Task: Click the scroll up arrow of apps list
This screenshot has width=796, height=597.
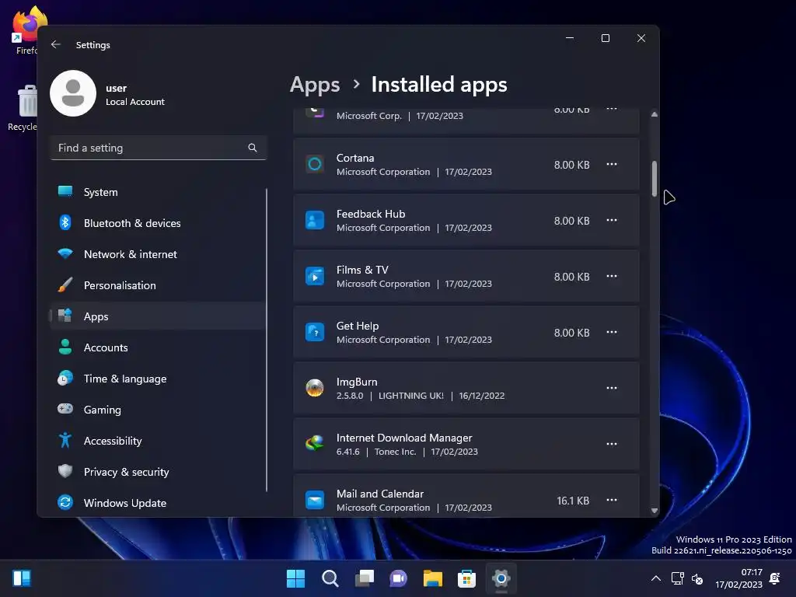Action: click(x=655, y=114)
